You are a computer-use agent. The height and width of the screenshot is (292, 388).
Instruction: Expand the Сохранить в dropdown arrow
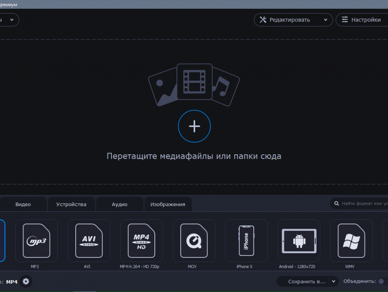pyautogui.click(x=333, y=281)
